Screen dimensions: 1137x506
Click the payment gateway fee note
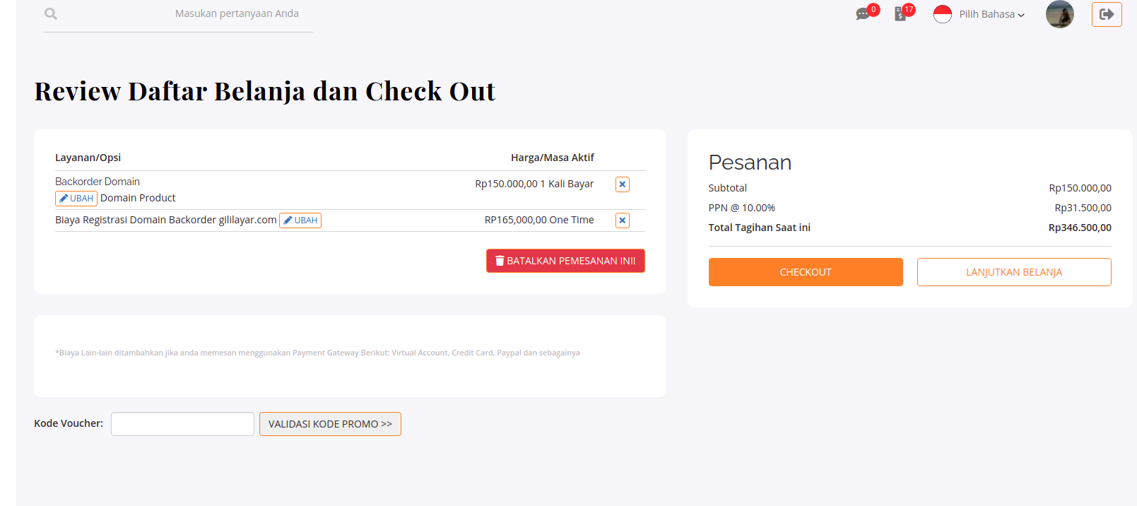coord(317,353)
